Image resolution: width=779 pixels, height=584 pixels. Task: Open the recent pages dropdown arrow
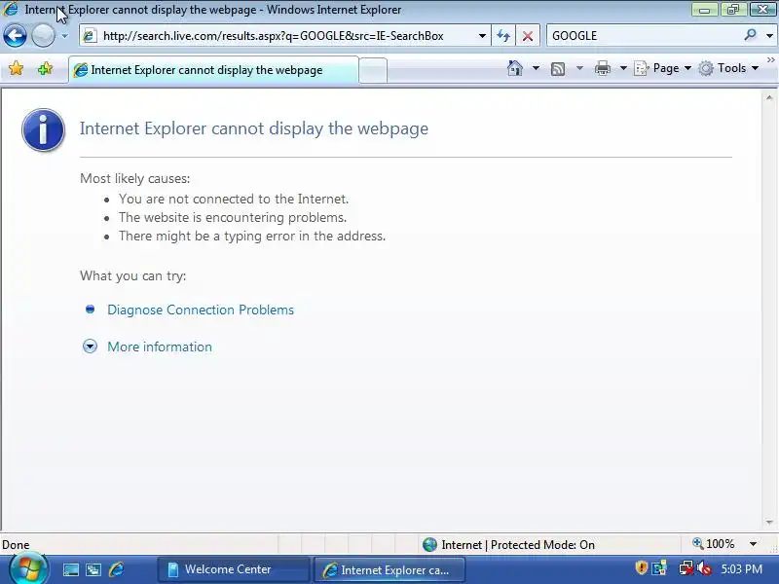[x=64, y=36]
